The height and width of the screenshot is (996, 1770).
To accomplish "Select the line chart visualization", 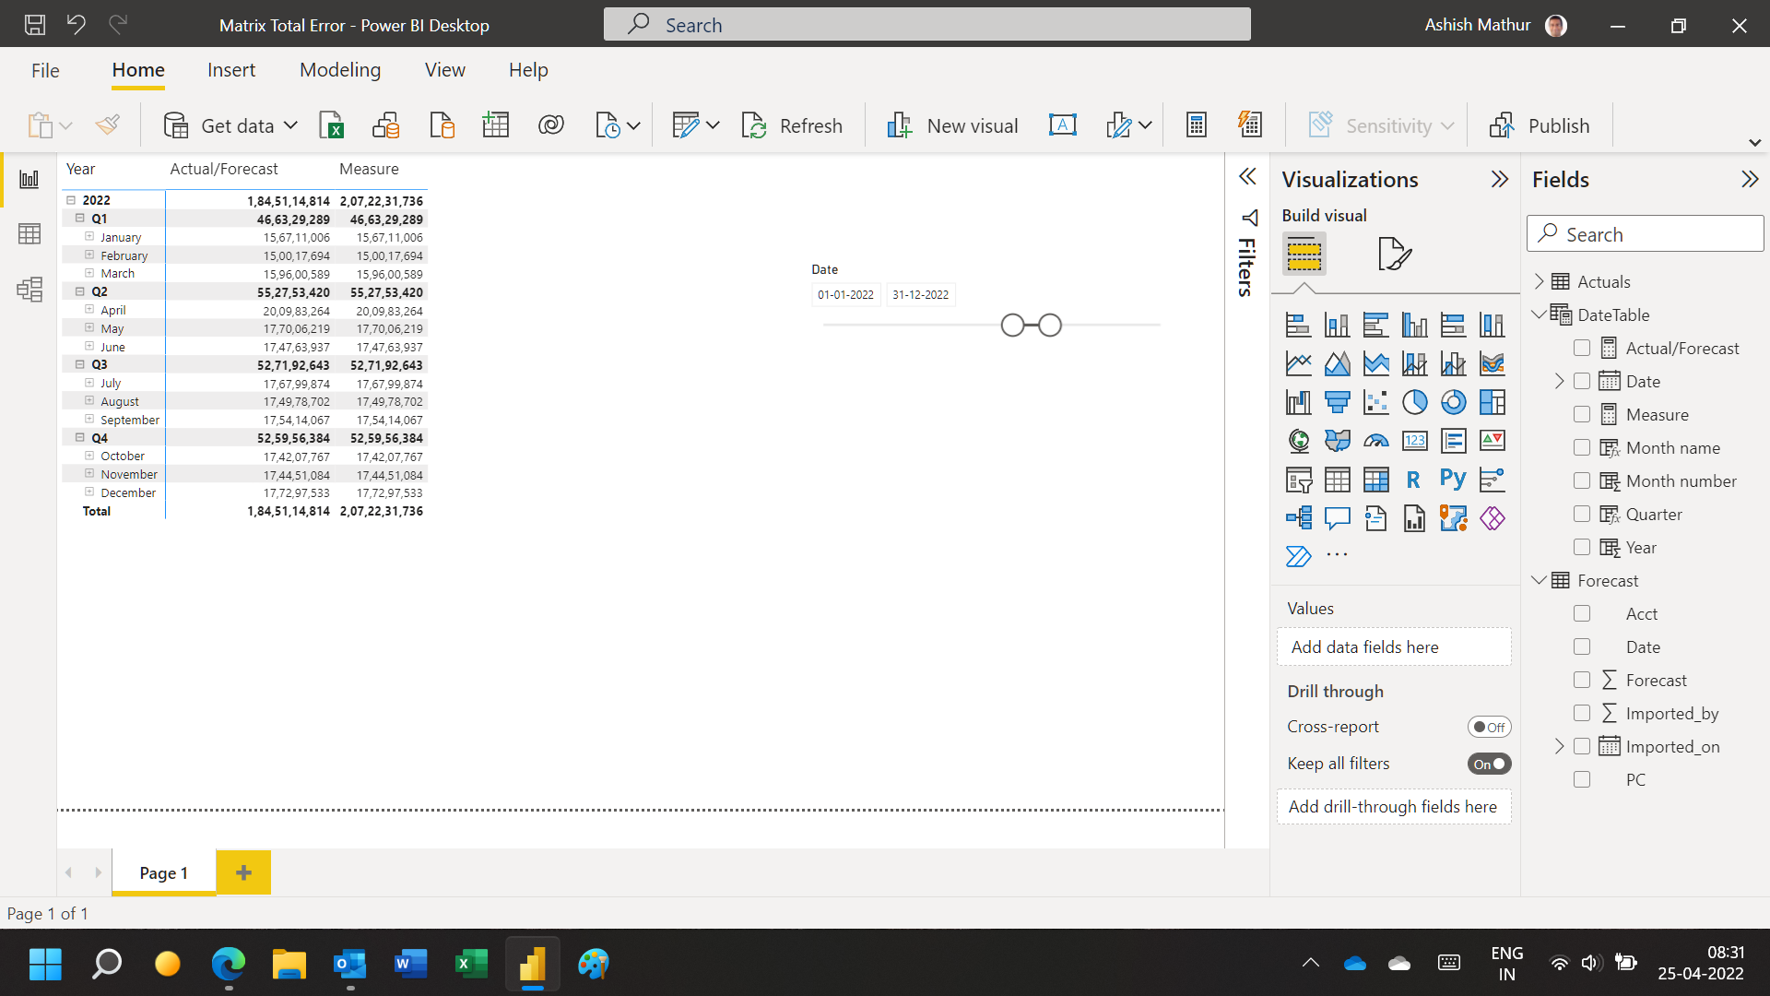I will 1298,363.
